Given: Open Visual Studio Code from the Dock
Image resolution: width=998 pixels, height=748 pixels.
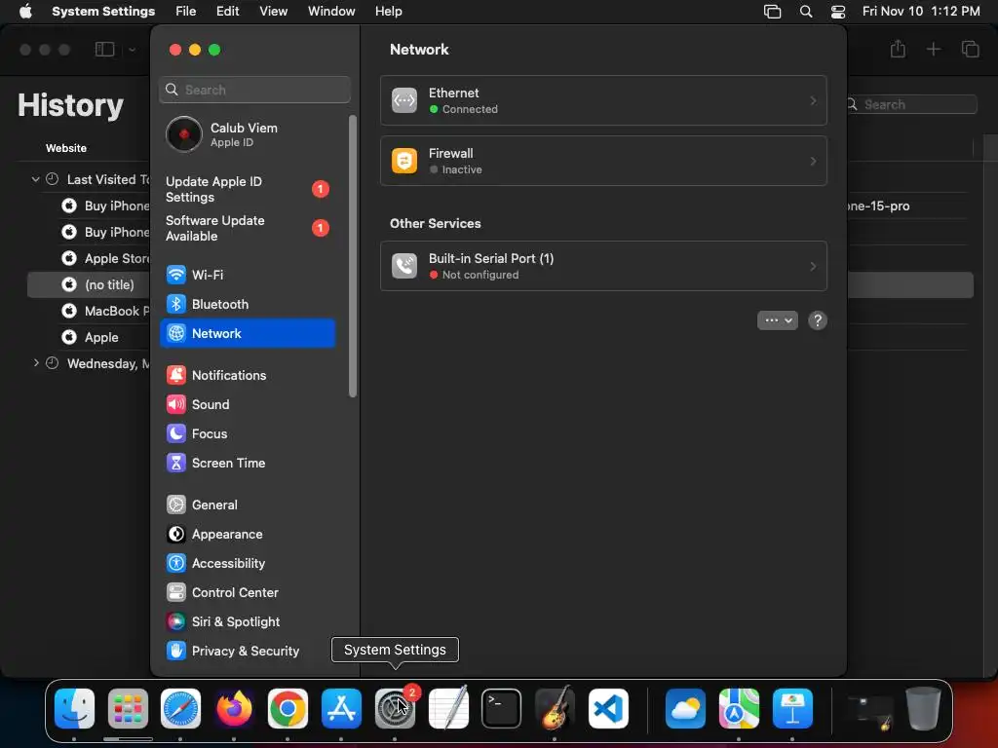Looking at the screenshot, I should pos(608,709).
